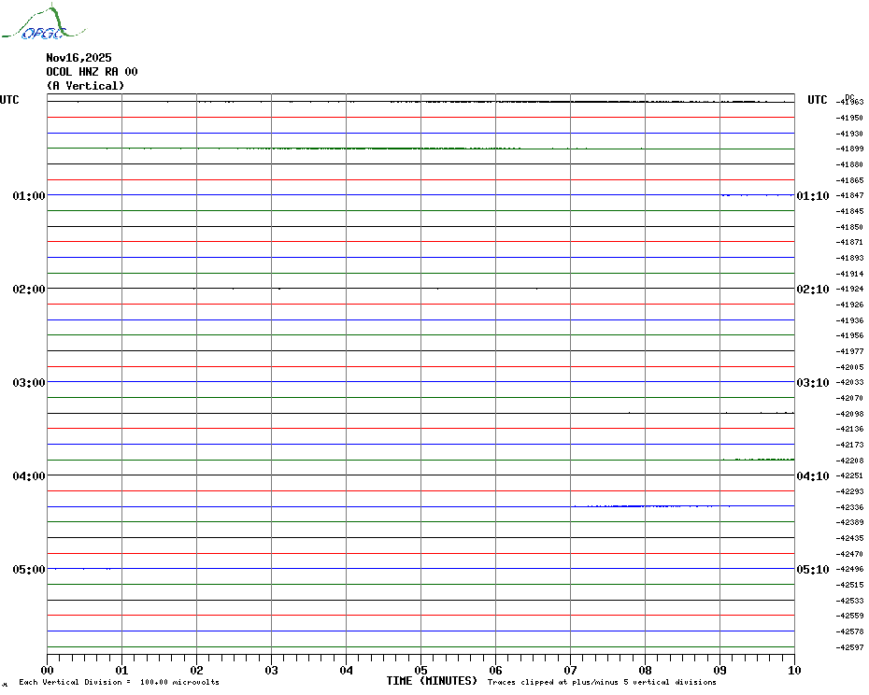869x695 pixels.
Task: Click the UTC label at top right
Action: click(817, 100)
